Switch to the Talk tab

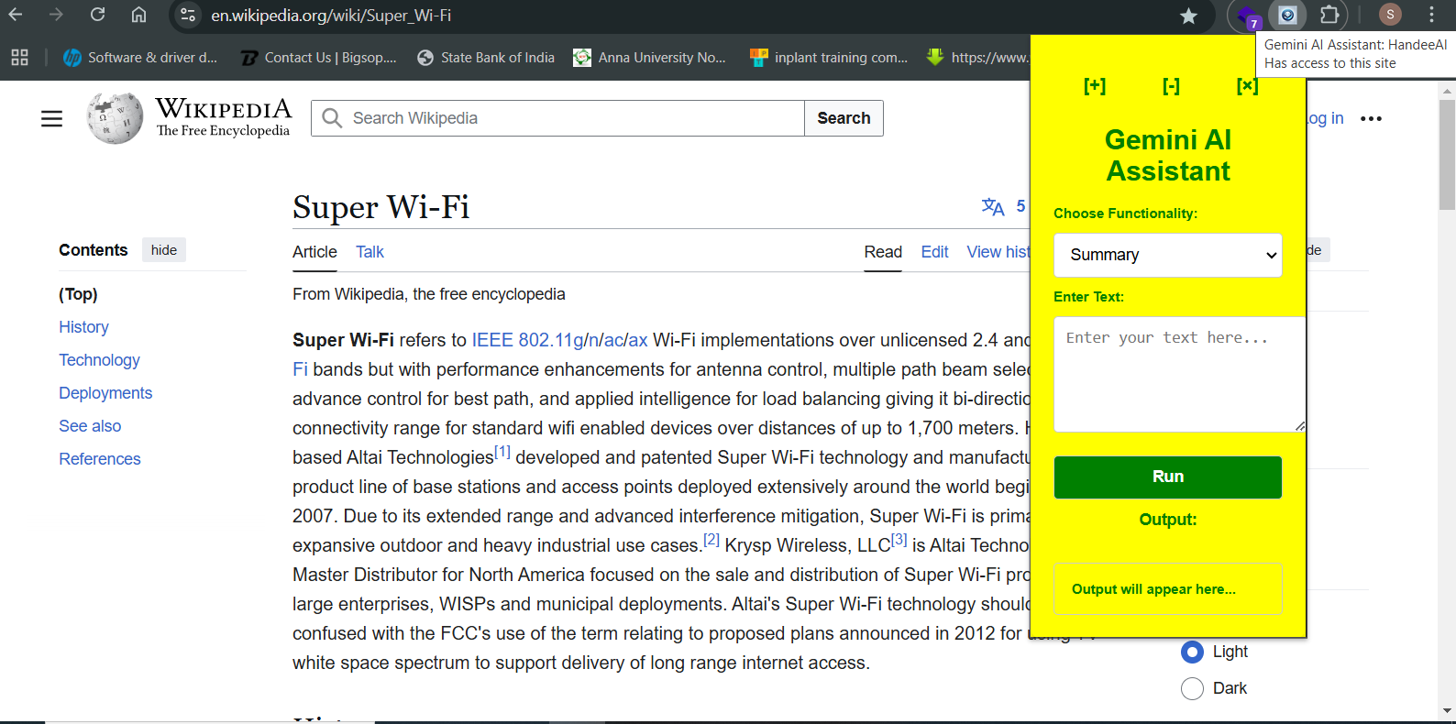pyautogui.click(x=370, y=252)
